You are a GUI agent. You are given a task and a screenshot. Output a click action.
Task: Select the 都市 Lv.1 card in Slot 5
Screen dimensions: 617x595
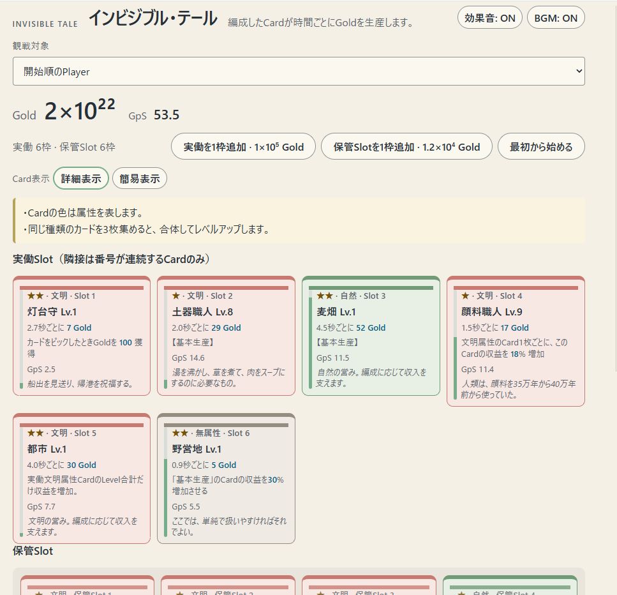pyautogui.click(x=82, y=478)
